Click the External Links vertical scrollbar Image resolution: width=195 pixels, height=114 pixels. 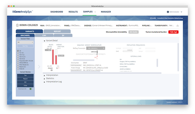click(x=157, y=63)
